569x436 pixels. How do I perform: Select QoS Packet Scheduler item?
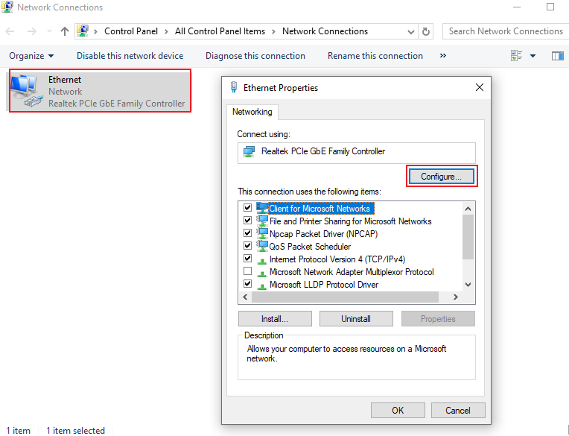pyautogui.click(x=310, y=247)
